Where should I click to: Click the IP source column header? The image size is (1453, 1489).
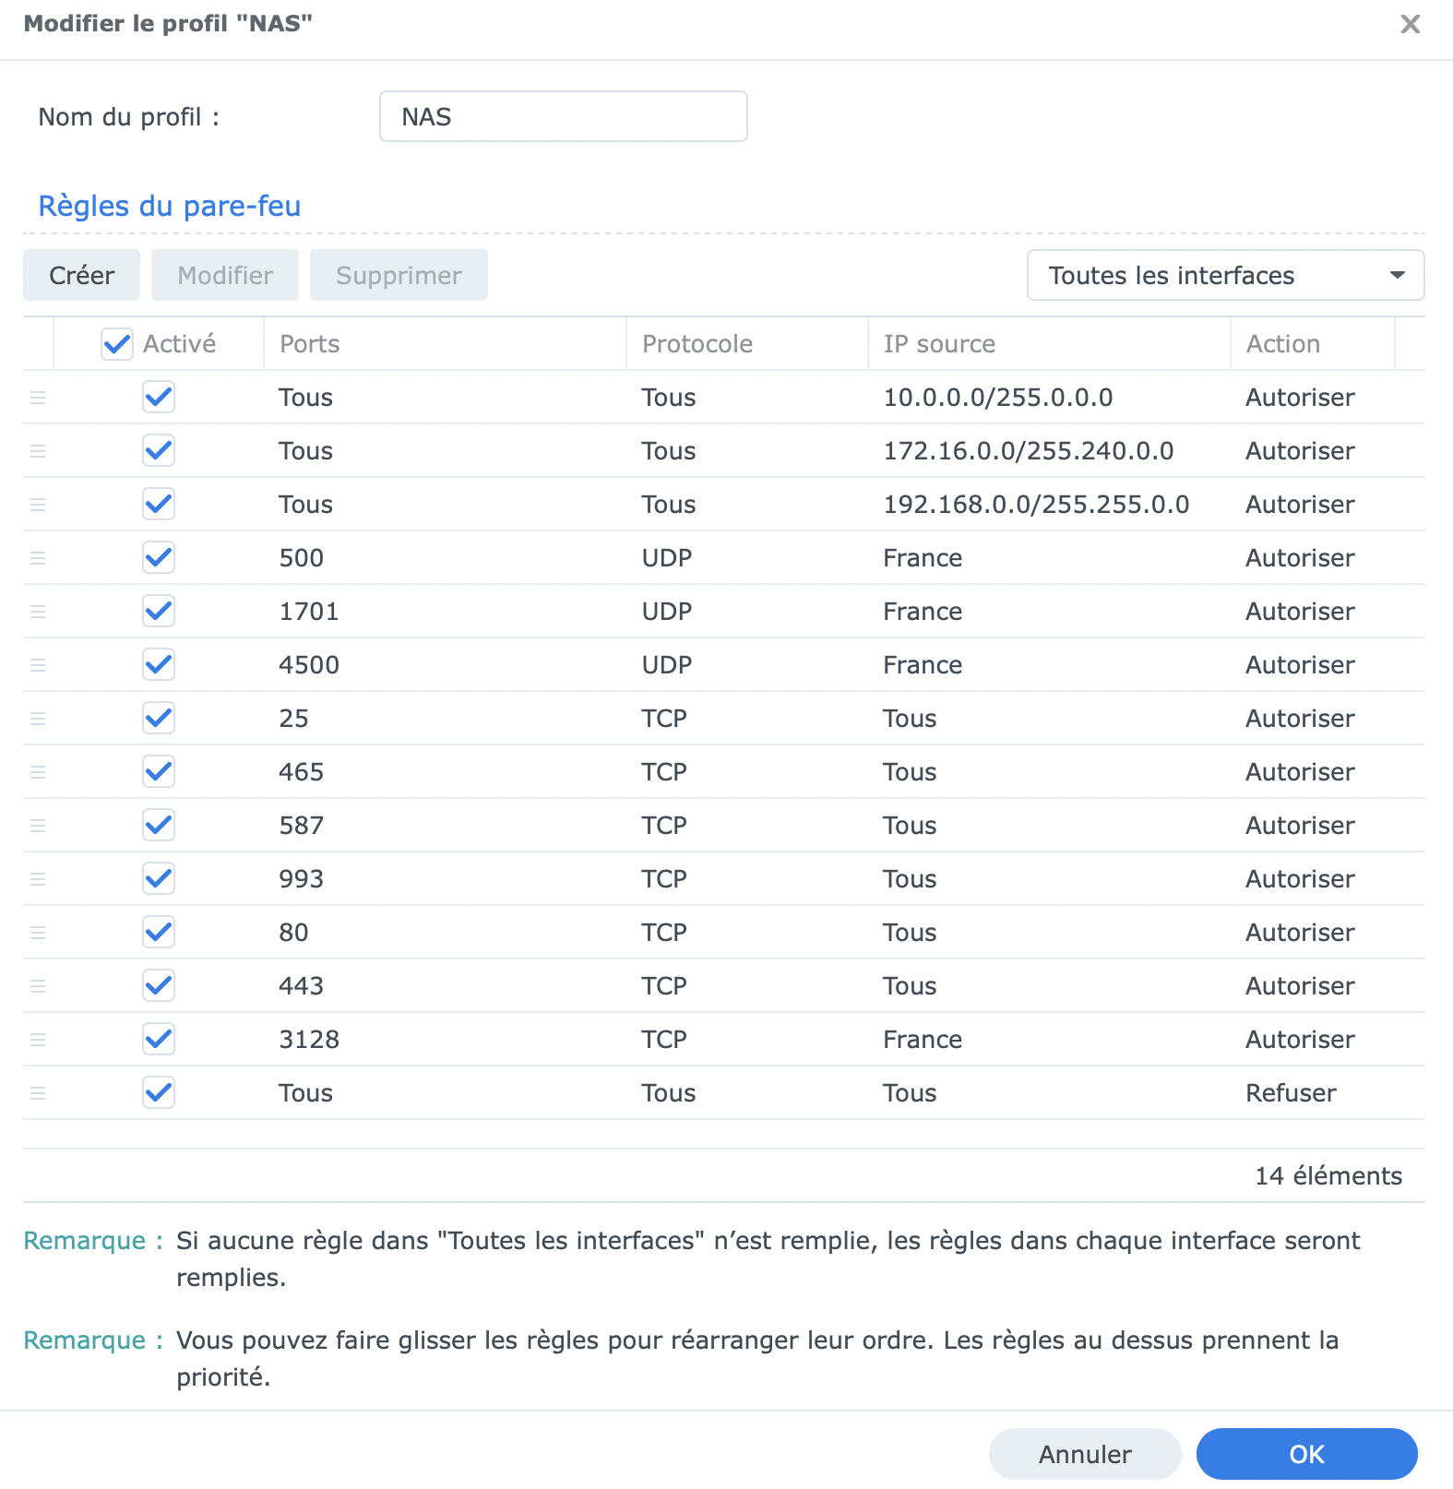click(939, 344)
